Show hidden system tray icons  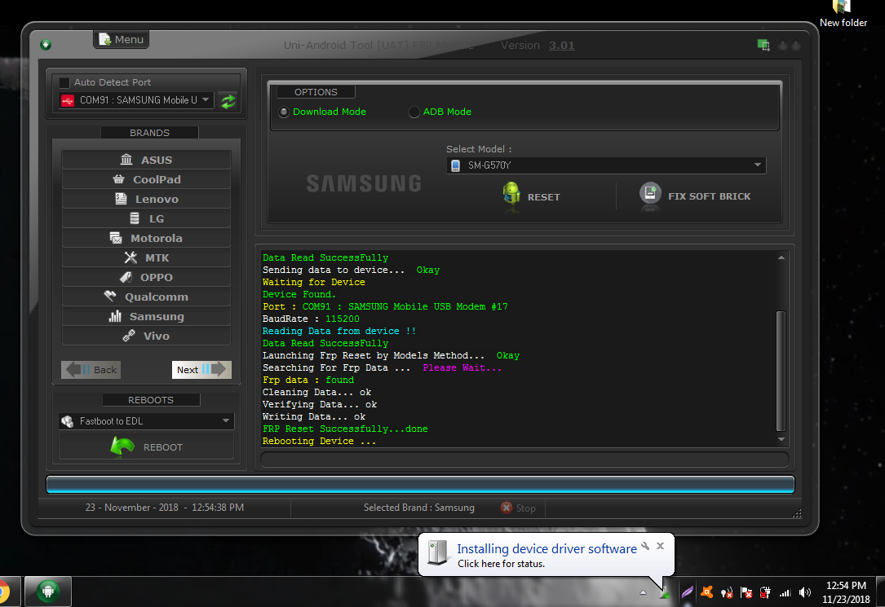click(643, 592)
